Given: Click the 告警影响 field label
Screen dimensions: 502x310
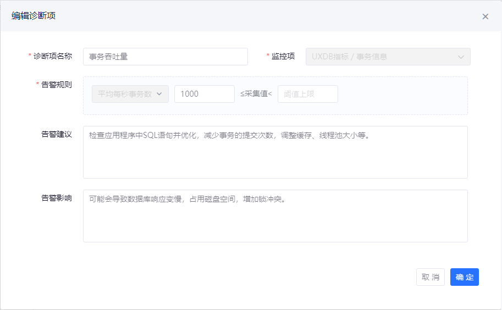Looking at the screenshot, I should [56, 198].
